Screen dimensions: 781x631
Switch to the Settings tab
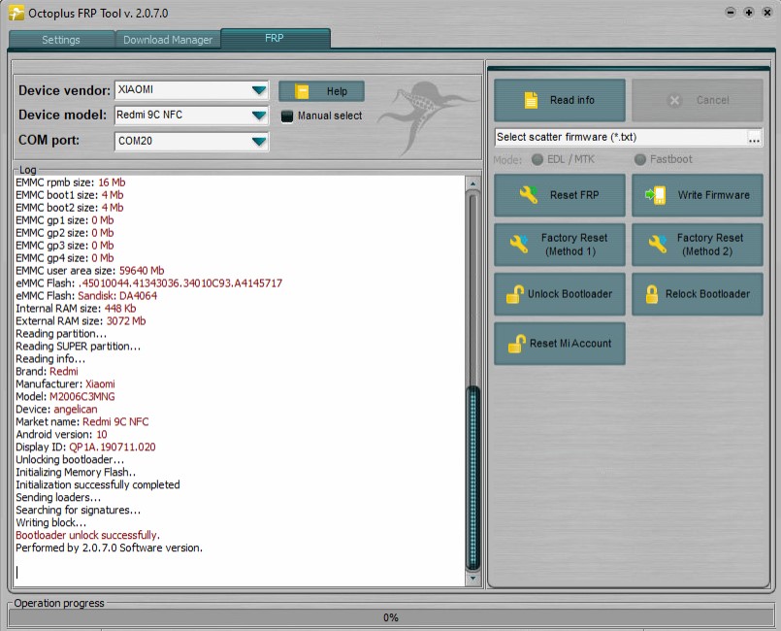[61, 40]
